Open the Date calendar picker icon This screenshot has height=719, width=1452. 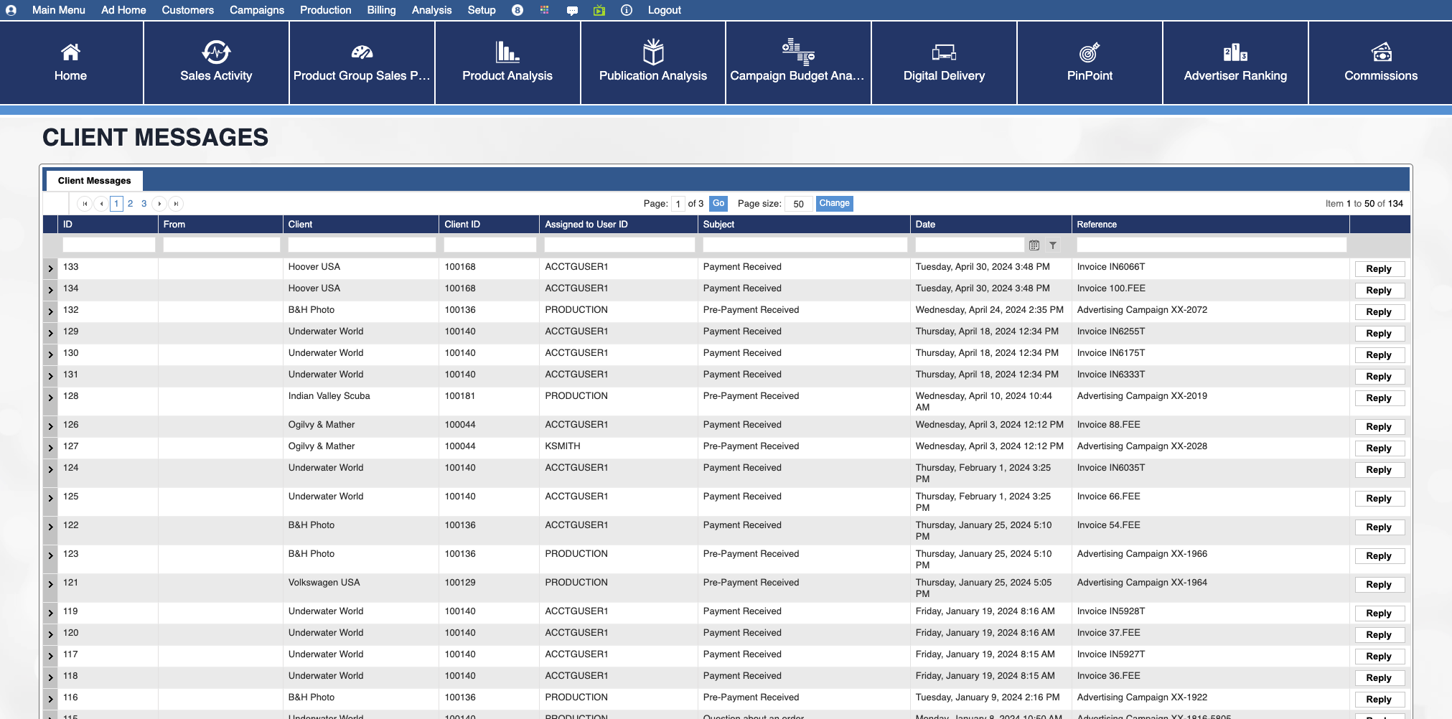1034,245
